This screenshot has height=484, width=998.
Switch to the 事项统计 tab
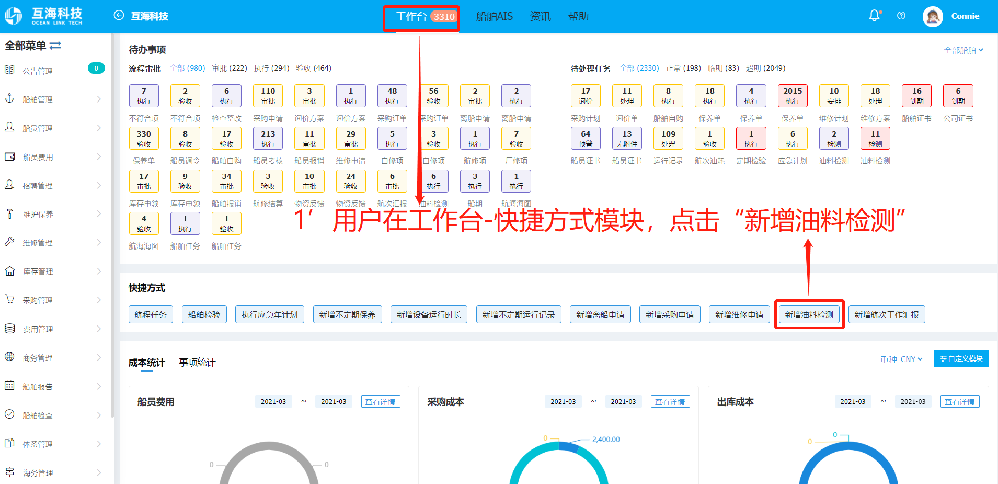click(197, 363)
